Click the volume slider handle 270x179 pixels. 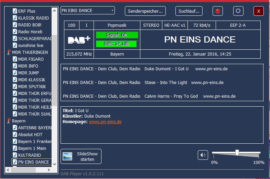pyautogui.click(x=237, y=153)
